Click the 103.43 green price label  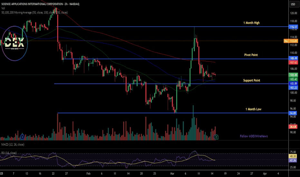click(x=293, y=79)
